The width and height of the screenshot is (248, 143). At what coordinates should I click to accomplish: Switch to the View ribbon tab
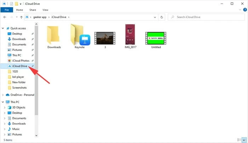tap(45, 10)
